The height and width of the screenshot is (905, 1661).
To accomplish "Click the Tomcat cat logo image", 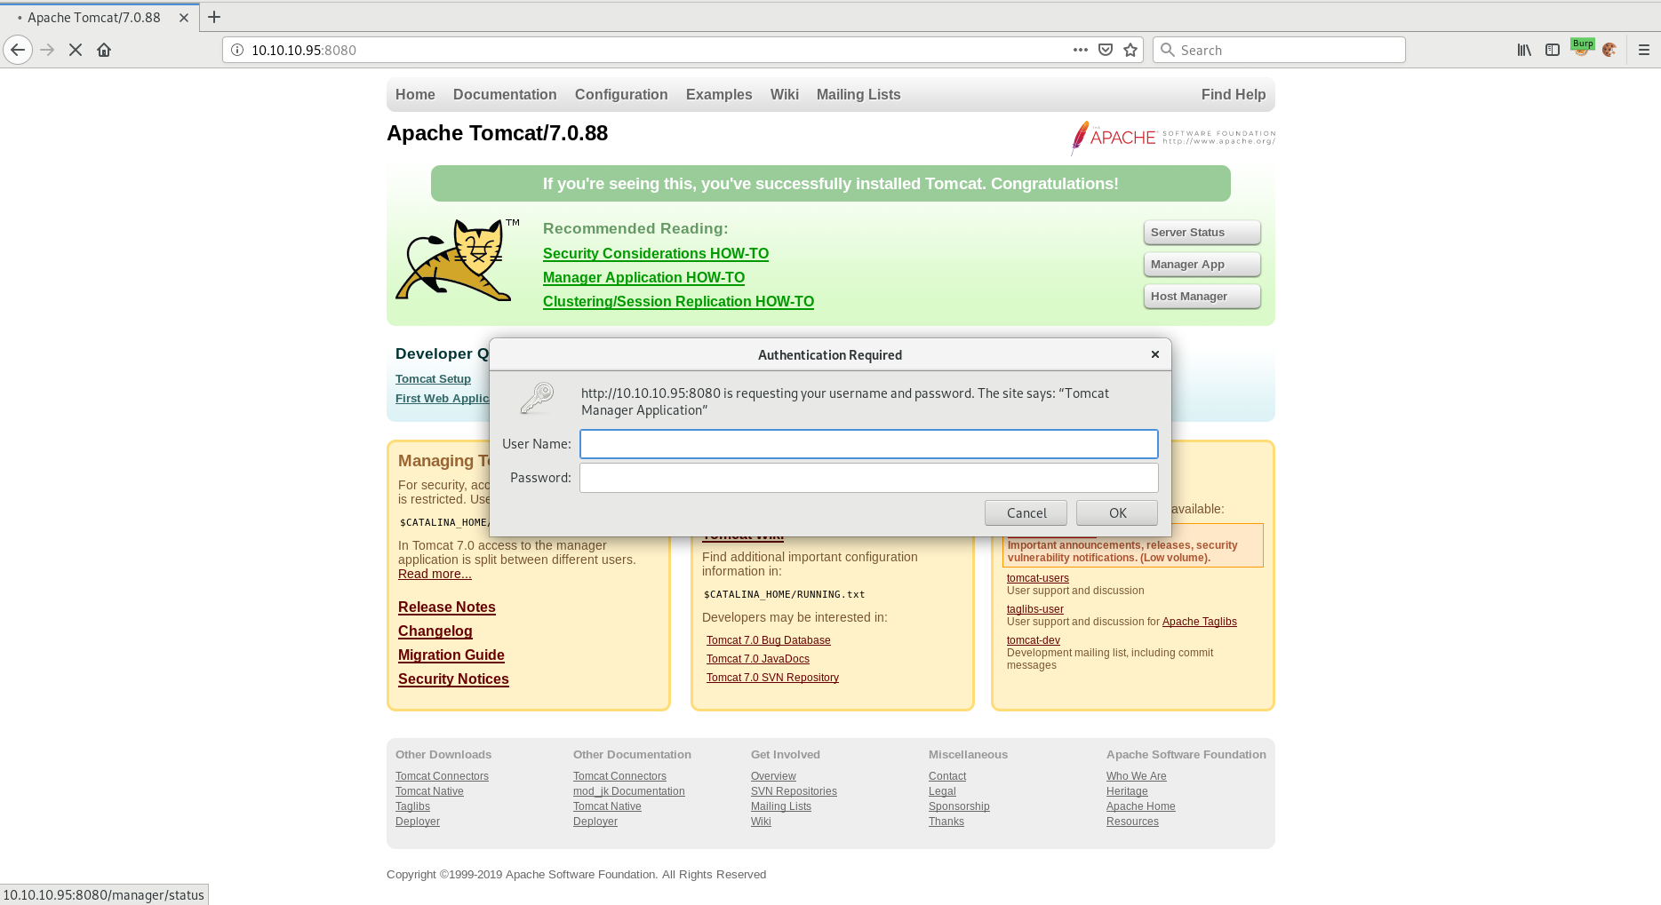I will (x=457, y=259).
